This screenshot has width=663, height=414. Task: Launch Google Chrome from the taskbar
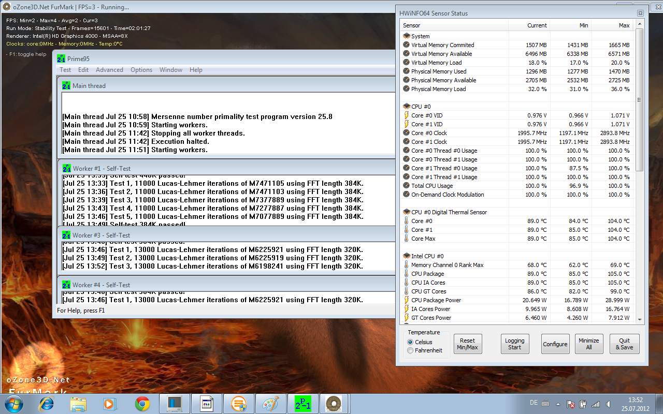coord(142,404)
